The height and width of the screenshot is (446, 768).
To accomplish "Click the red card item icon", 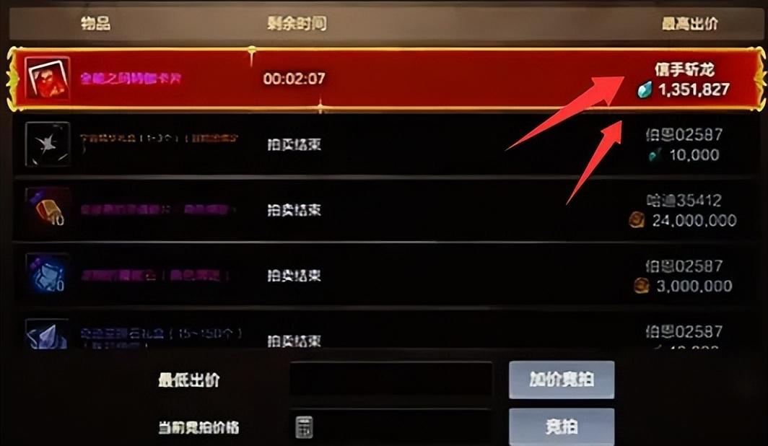I will (x=48, y=79).
